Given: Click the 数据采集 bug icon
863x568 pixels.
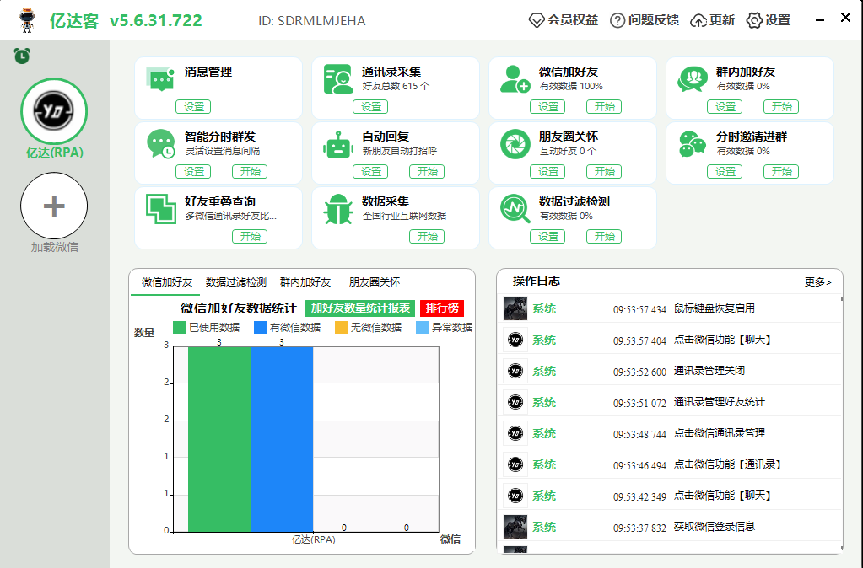Looking at the screenshot, I should (x=337, y=209).
